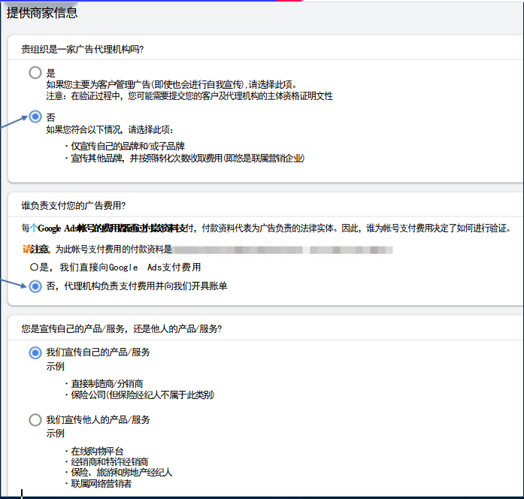Click the question '贵组织是一家广告代理机构吗?'
Image resolution: width=524 pixels, height=499 pixels.
[82, 50]
